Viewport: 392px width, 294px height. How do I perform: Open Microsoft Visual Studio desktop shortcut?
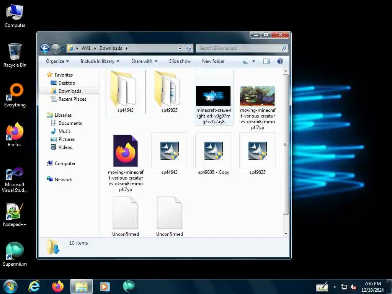click(x=15, y=180)
